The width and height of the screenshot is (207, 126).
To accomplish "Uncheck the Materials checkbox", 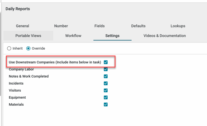I will [x=106, y=105].
